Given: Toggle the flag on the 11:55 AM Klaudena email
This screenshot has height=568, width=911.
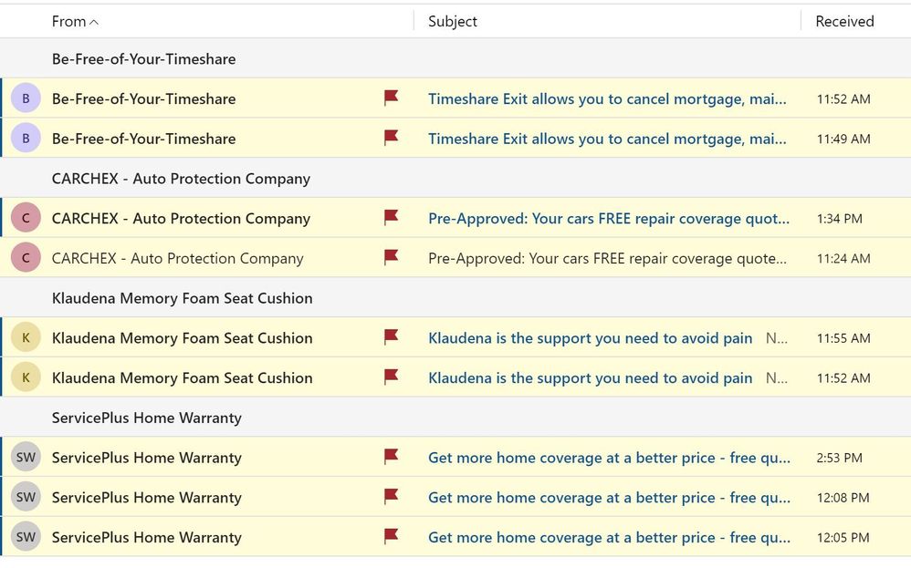Looking at the screenshot, I should (391, 337).
